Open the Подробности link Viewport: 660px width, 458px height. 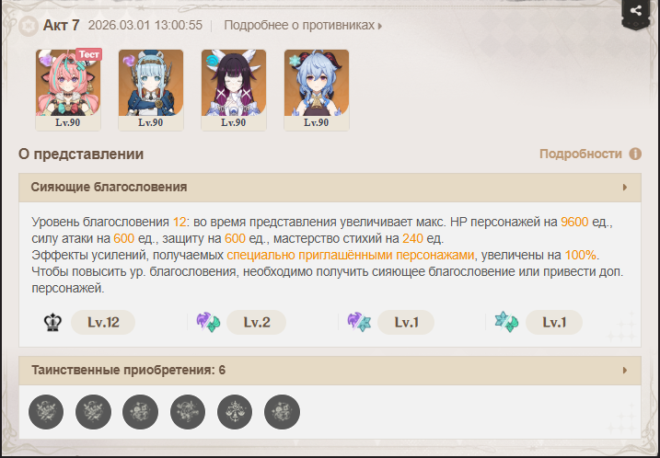[581, 154]
